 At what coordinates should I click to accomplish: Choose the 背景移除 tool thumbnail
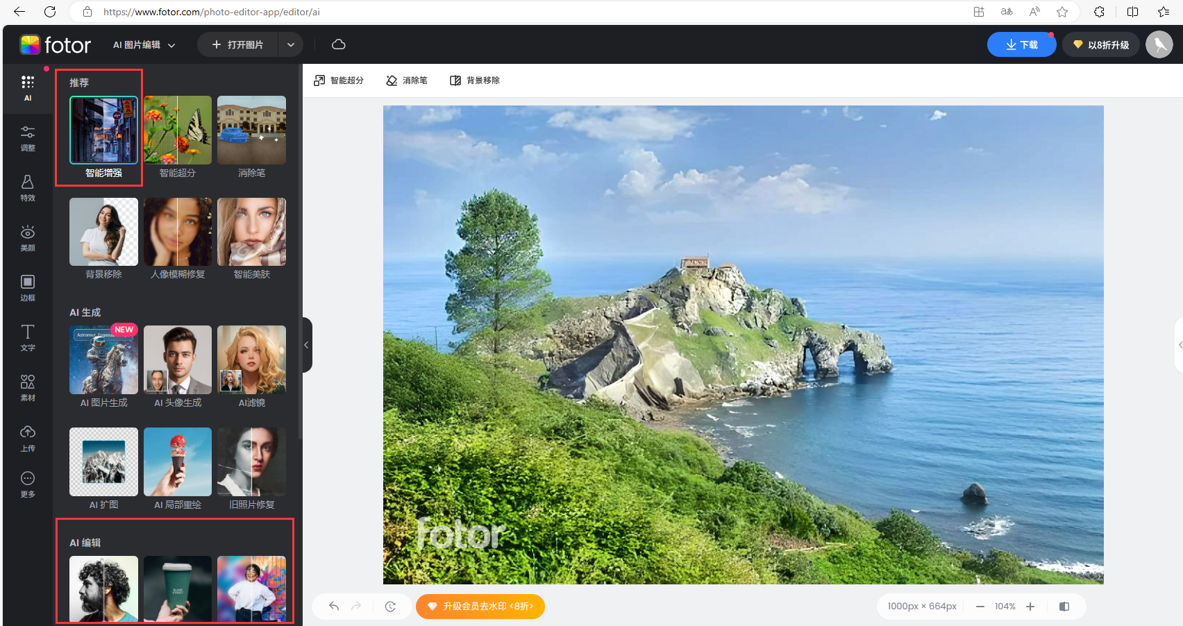pyautogui.click(x=103, y=232)
